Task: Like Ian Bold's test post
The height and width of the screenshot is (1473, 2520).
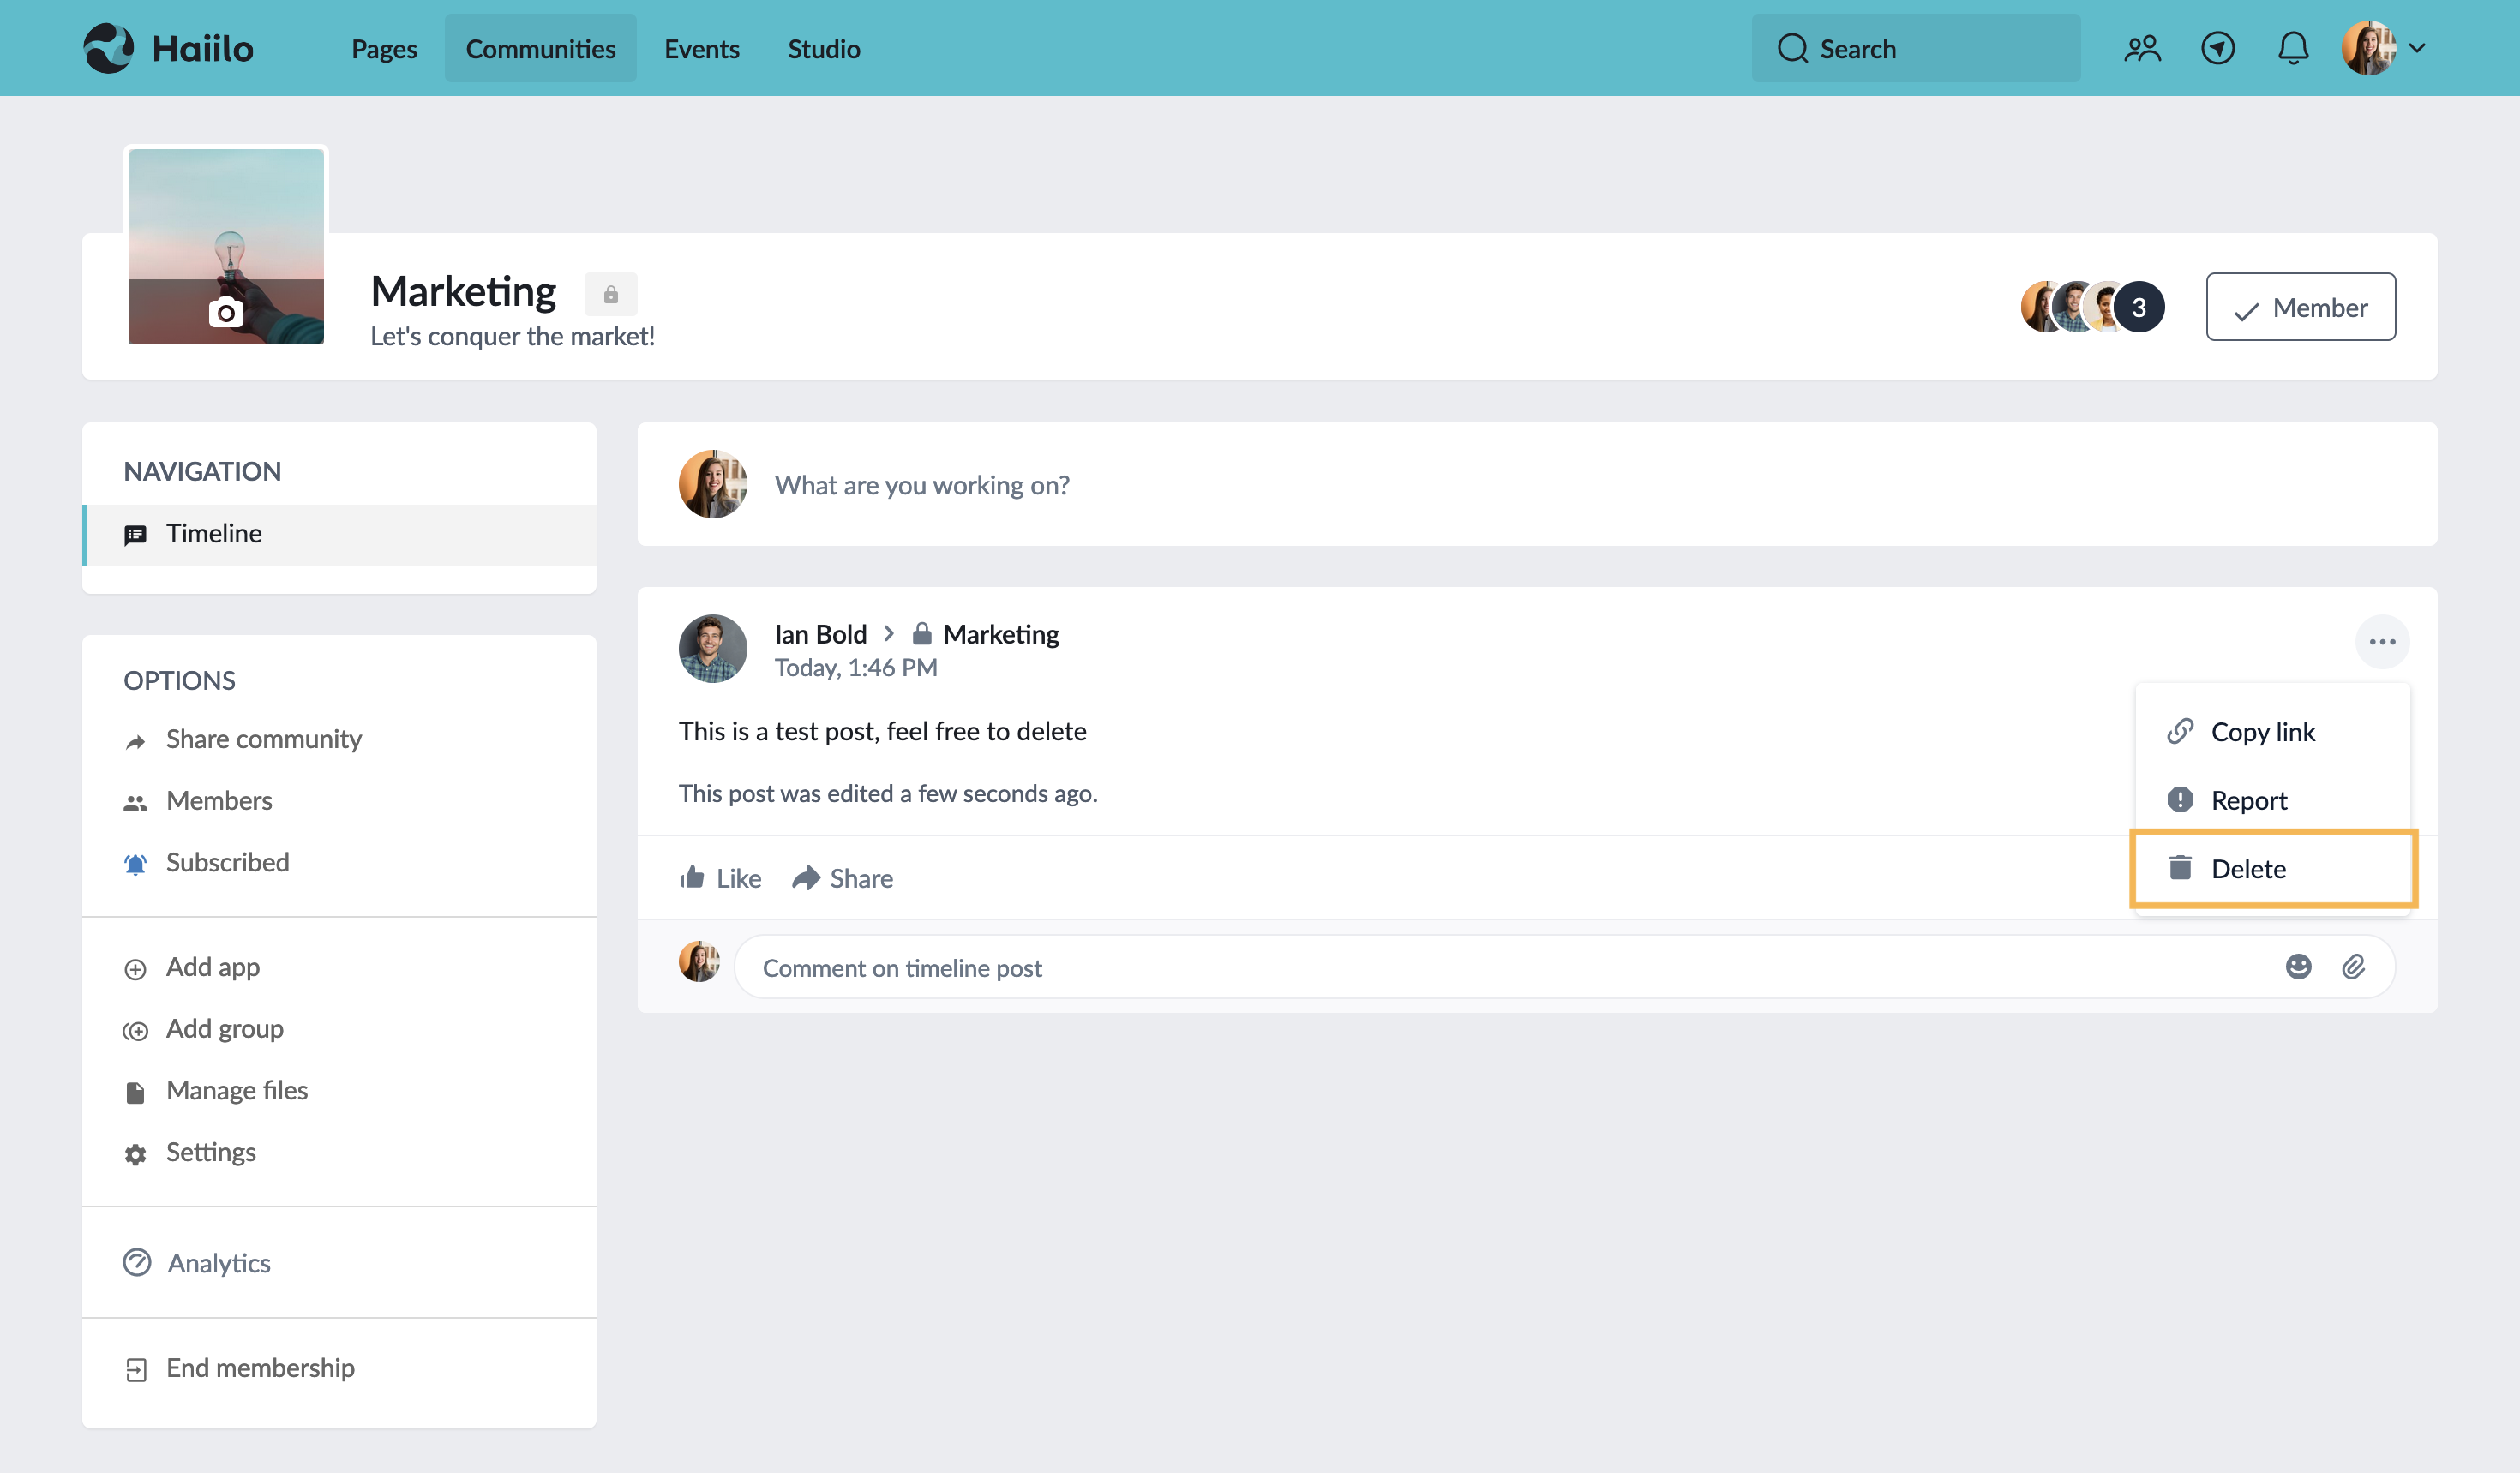Action: coord(720,877)
